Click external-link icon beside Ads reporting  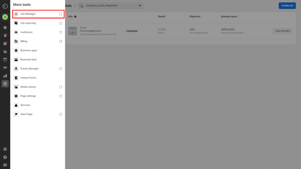coord(61,23)
